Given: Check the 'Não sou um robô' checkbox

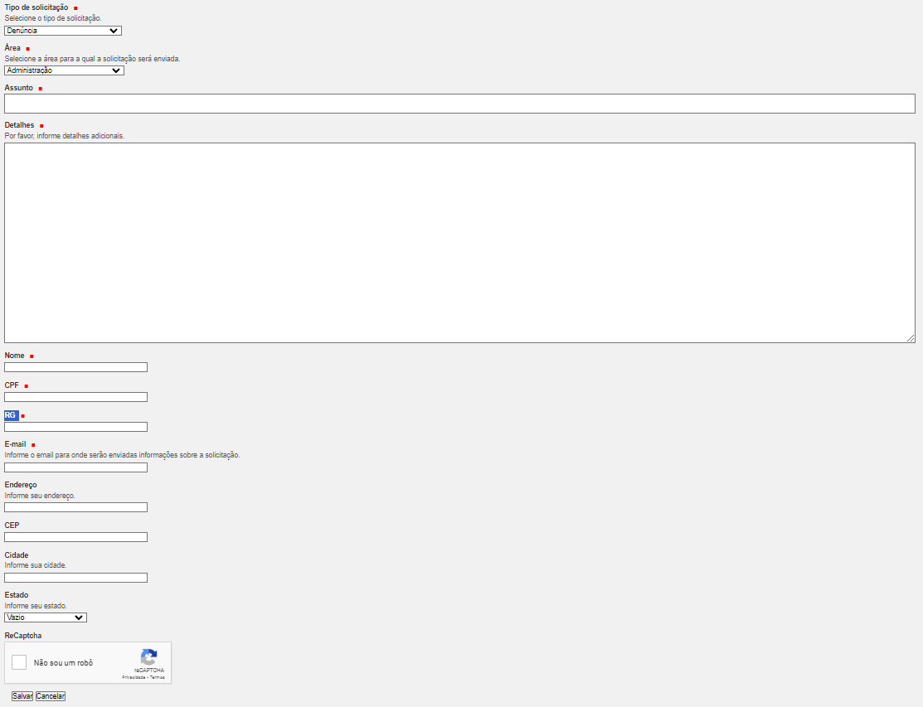Looking at the screenshot, I should [x=19, y=662].
